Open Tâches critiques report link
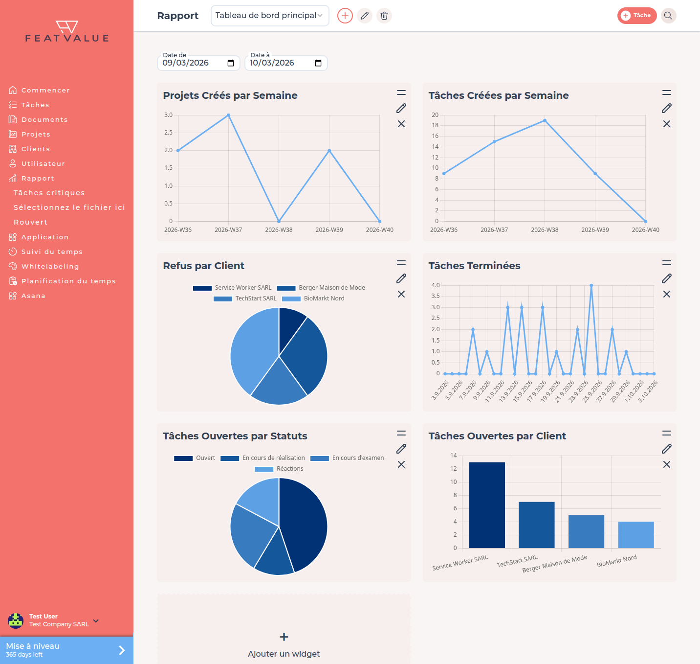The height and width of the screenshot is (664, 700). coord(49,193)
